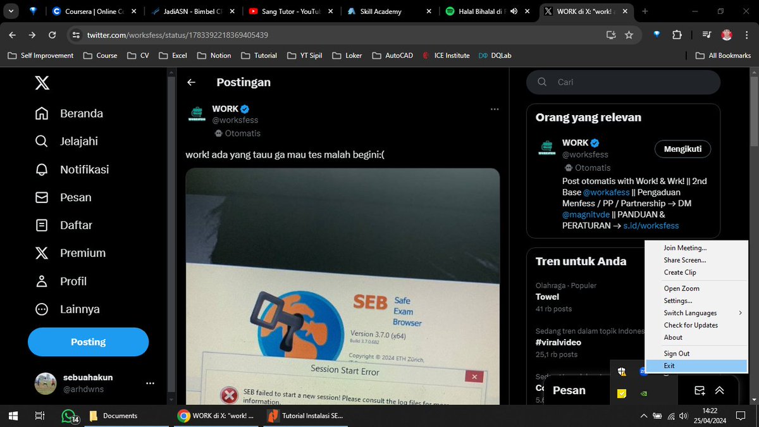Viewport: 759px width, 427px height.
Task: Go back with the Postingan arrow
Action: coord(191,82)
